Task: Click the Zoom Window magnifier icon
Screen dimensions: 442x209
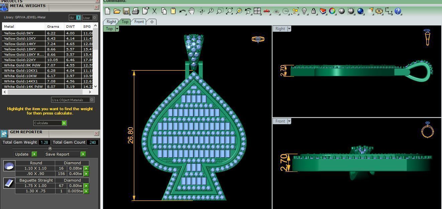Action: (x=220, y=11)
